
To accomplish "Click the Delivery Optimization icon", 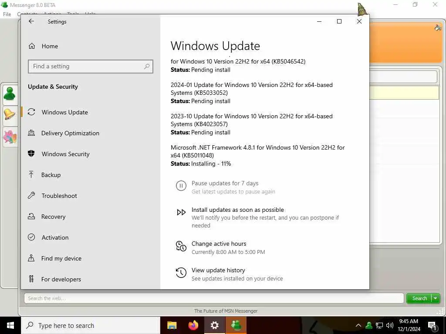I will [31, 133].
